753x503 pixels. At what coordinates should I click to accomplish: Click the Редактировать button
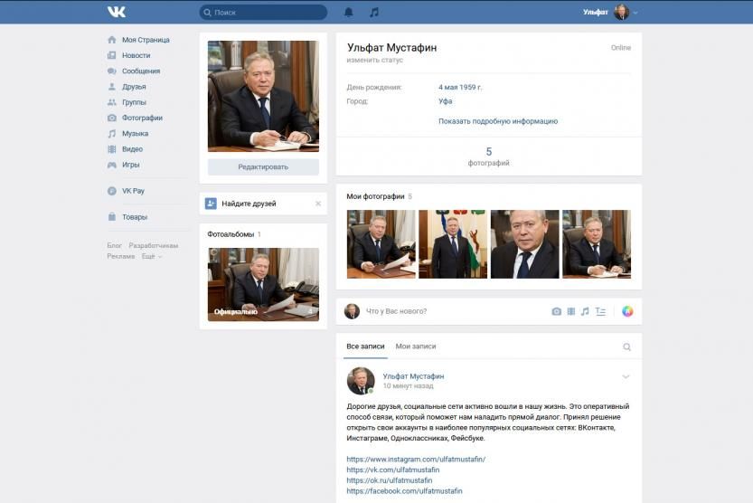263,166
